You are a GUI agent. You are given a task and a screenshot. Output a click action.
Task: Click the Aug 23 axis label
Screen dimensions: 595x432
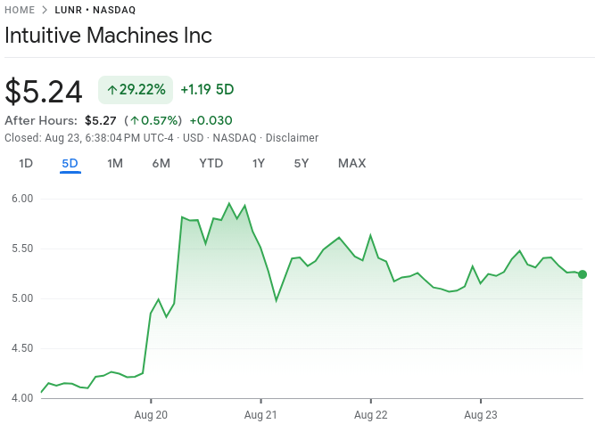(480, 414)
